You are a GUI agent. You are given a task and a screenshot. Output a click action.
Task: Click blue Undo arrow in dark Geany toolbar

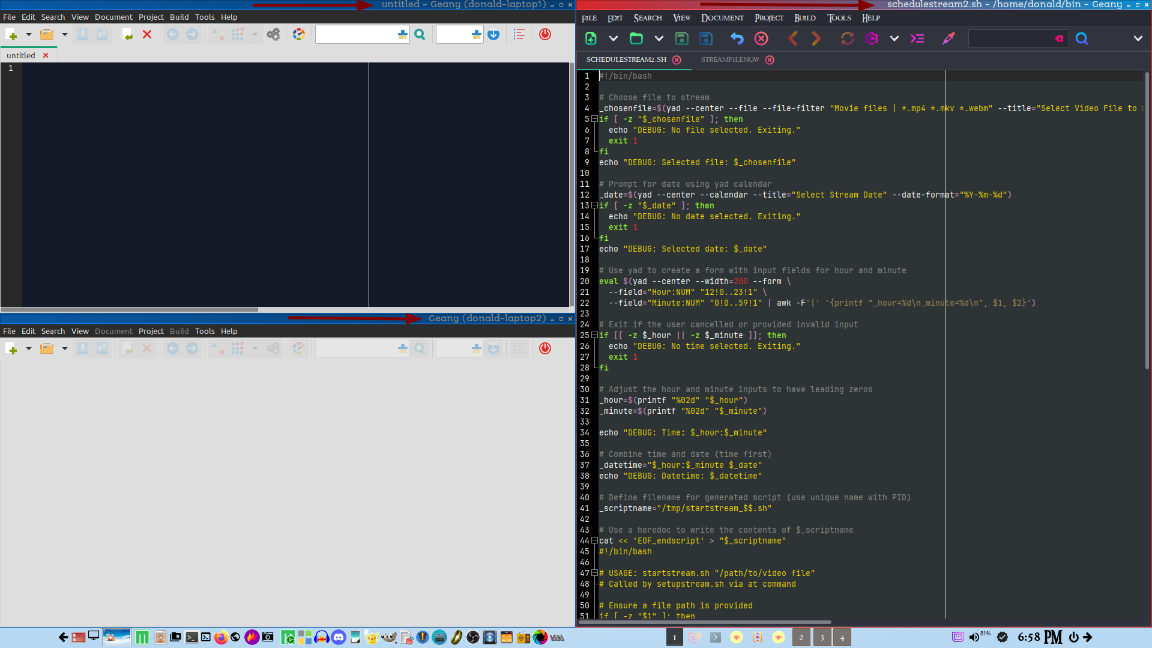point(737,39)
